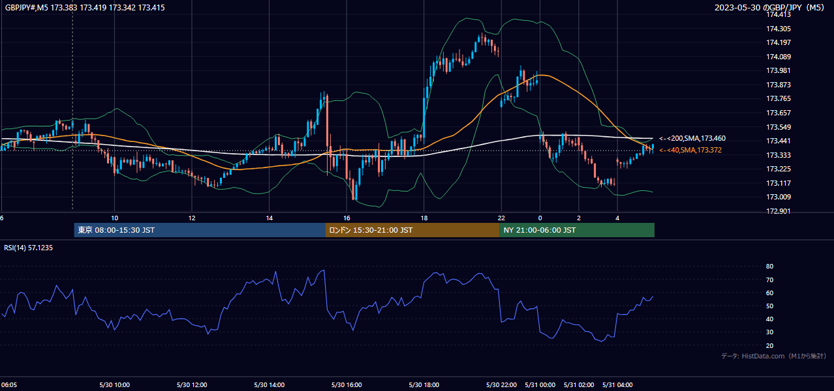This screenshot has height=391, width=834.
Task: Click the 東京 08:00-15:30 JST session bar
Action: point(200,230)
